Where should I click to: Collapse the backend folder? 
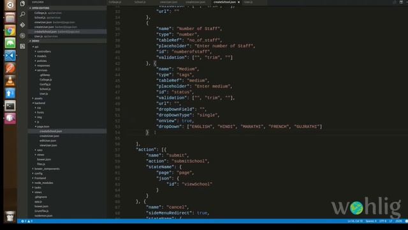click(40, 103)
